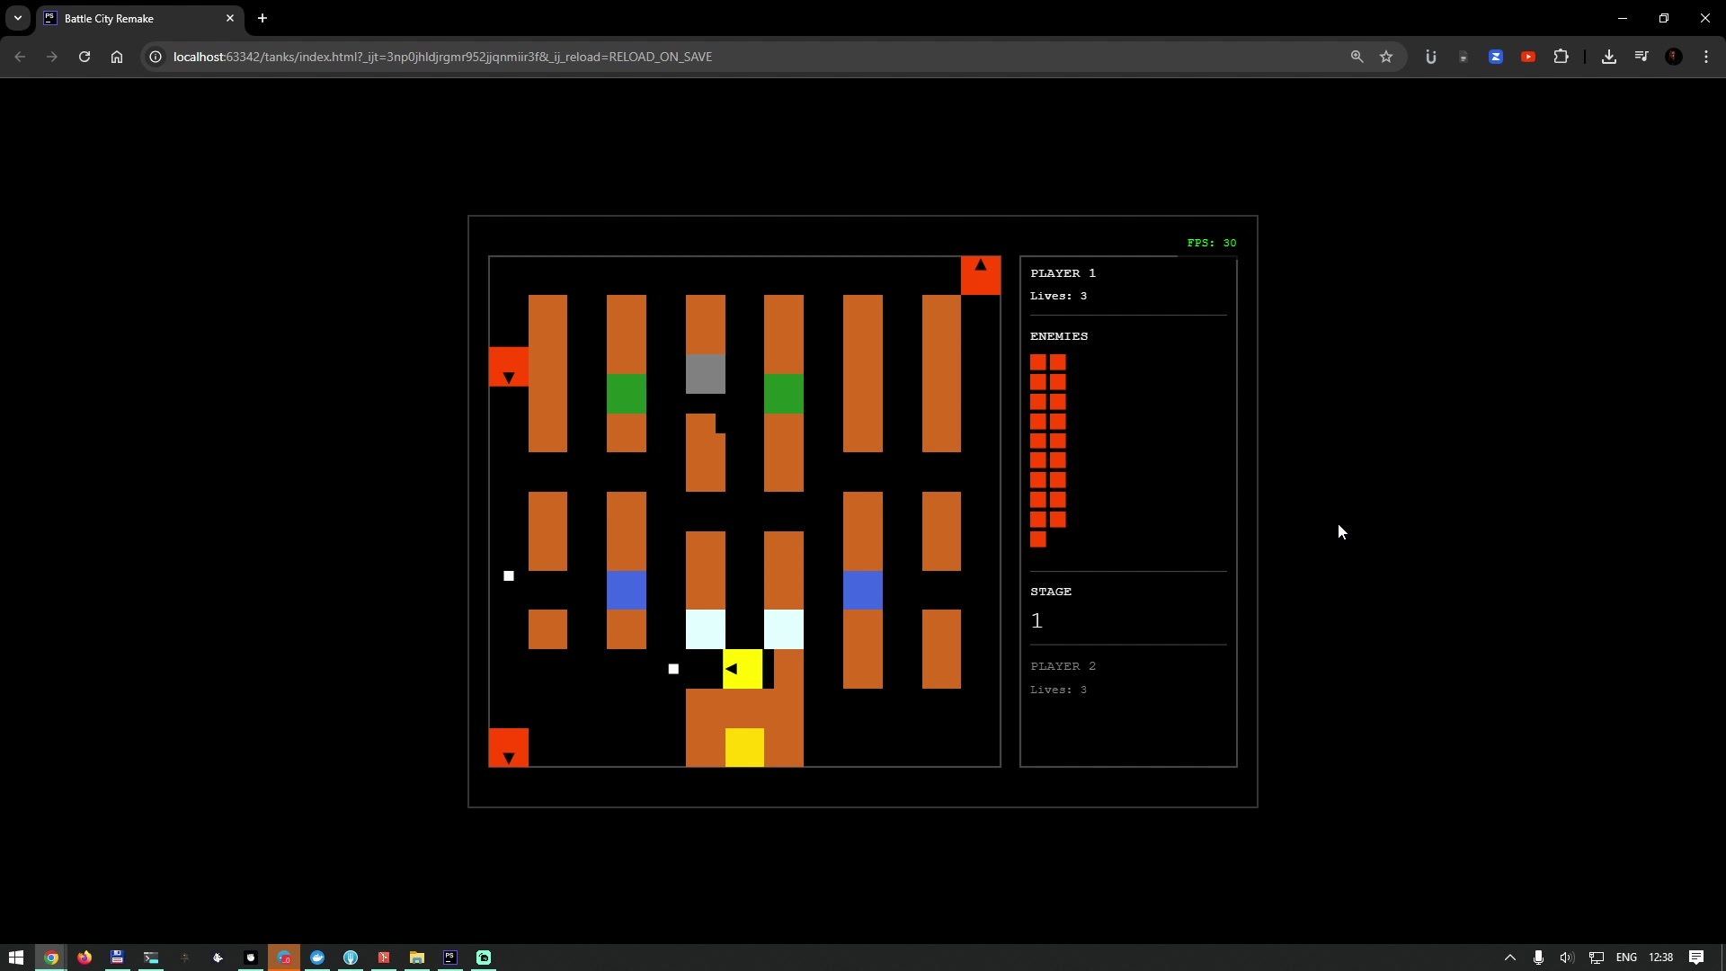Show hidden system tray icons

1510,958
